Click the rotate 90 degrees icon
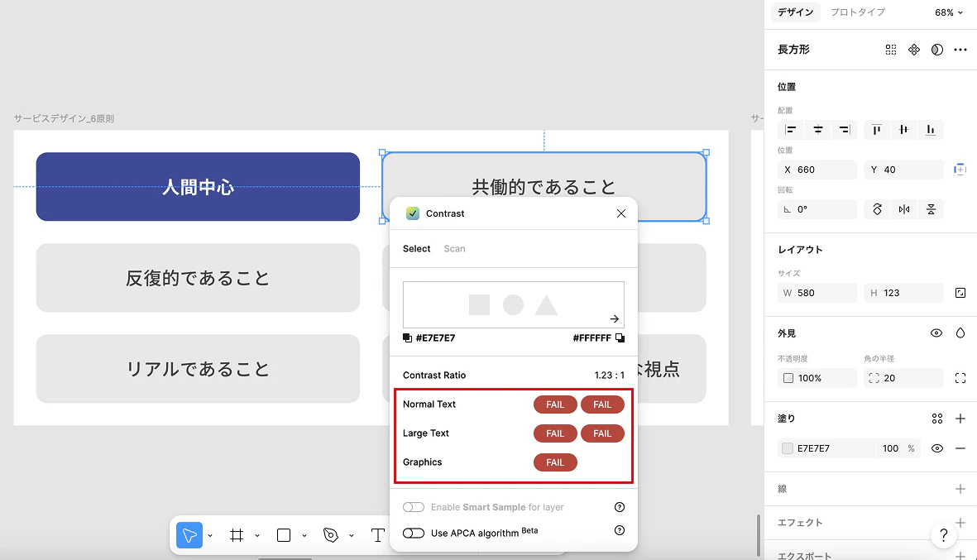Screen dimensions: 977x560 [x=877, y=209]
